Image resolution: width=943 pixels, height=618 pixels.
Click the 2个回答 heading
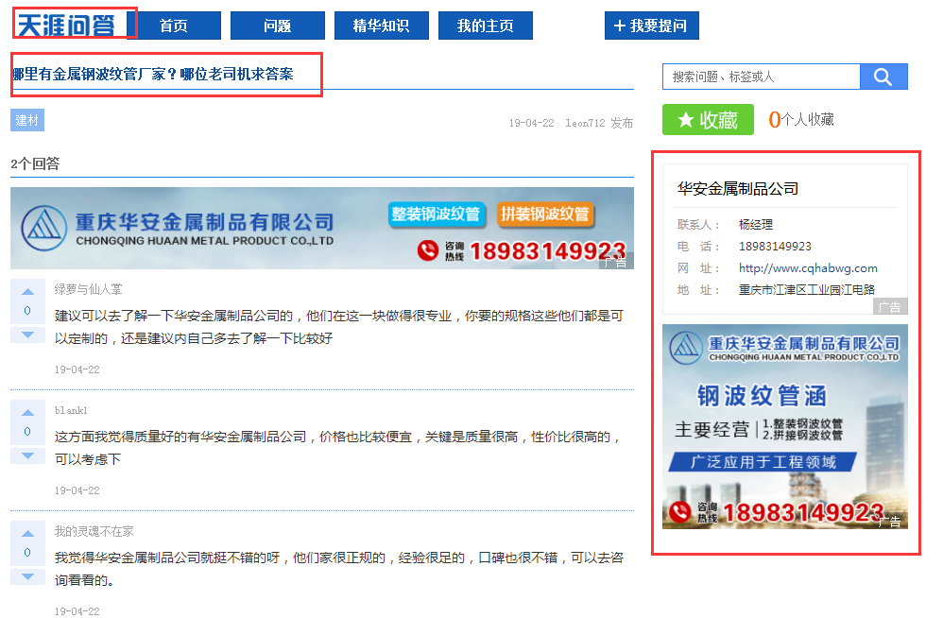pos(36,163)
